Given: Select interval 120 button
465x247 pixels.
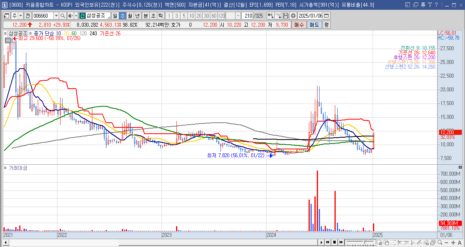Looking at the screenshot, I should 222,16.
